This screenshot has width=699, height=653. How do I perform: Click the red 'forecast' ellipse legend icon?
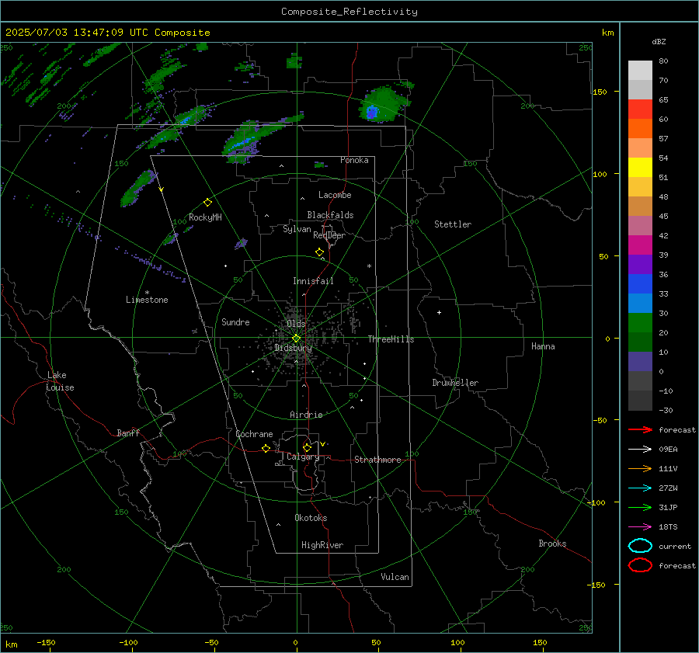(640, 565)
